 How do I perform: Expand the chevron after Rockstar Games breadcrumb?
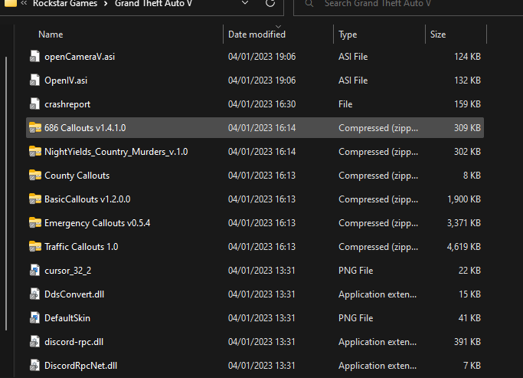click(106, 4)
